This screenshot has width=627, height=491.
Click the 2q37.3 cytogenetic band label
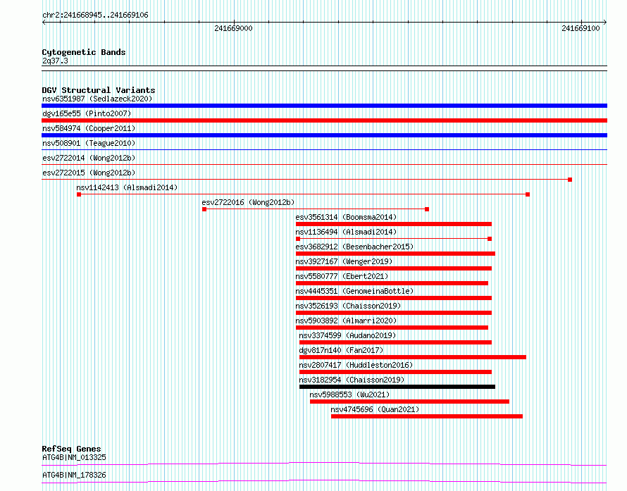pyautogui.click(x=55, y=61)
